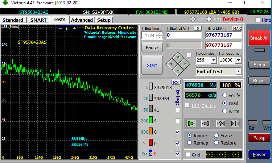
Task: Open the Advanced tab
Action: pos(82,20)
